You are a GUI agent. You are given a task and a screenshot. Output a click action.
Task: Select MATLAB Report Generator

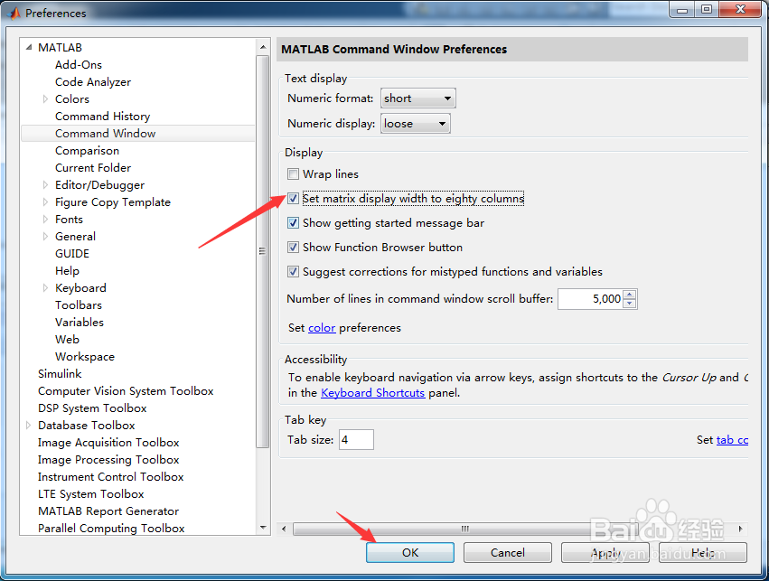coord(108,511)
